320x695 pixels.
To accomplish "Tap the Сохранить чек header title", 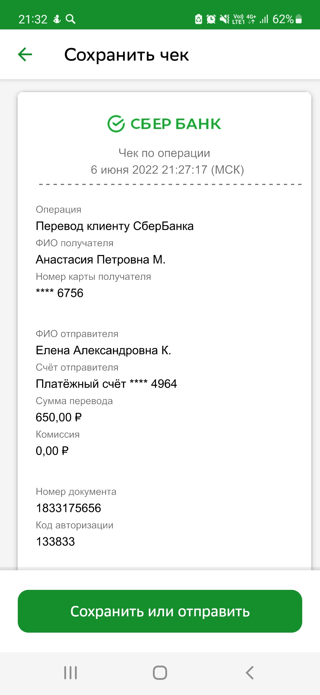I will (127, 55).
